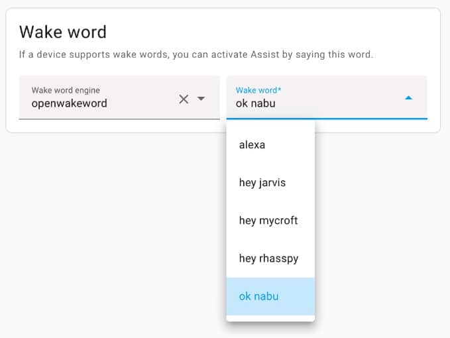Click the Assist wake word description text

pyautogui.click(x=196, y=54)
